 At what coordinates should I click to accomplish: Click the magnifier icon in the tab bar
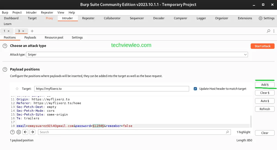click(x=268, y=31)
